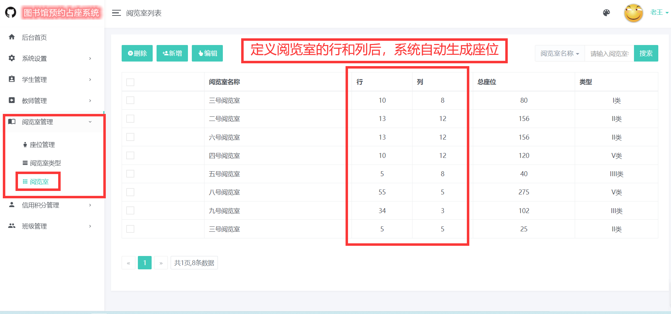Click the 共1页,8条数据 pagination summary

point(194,263)
